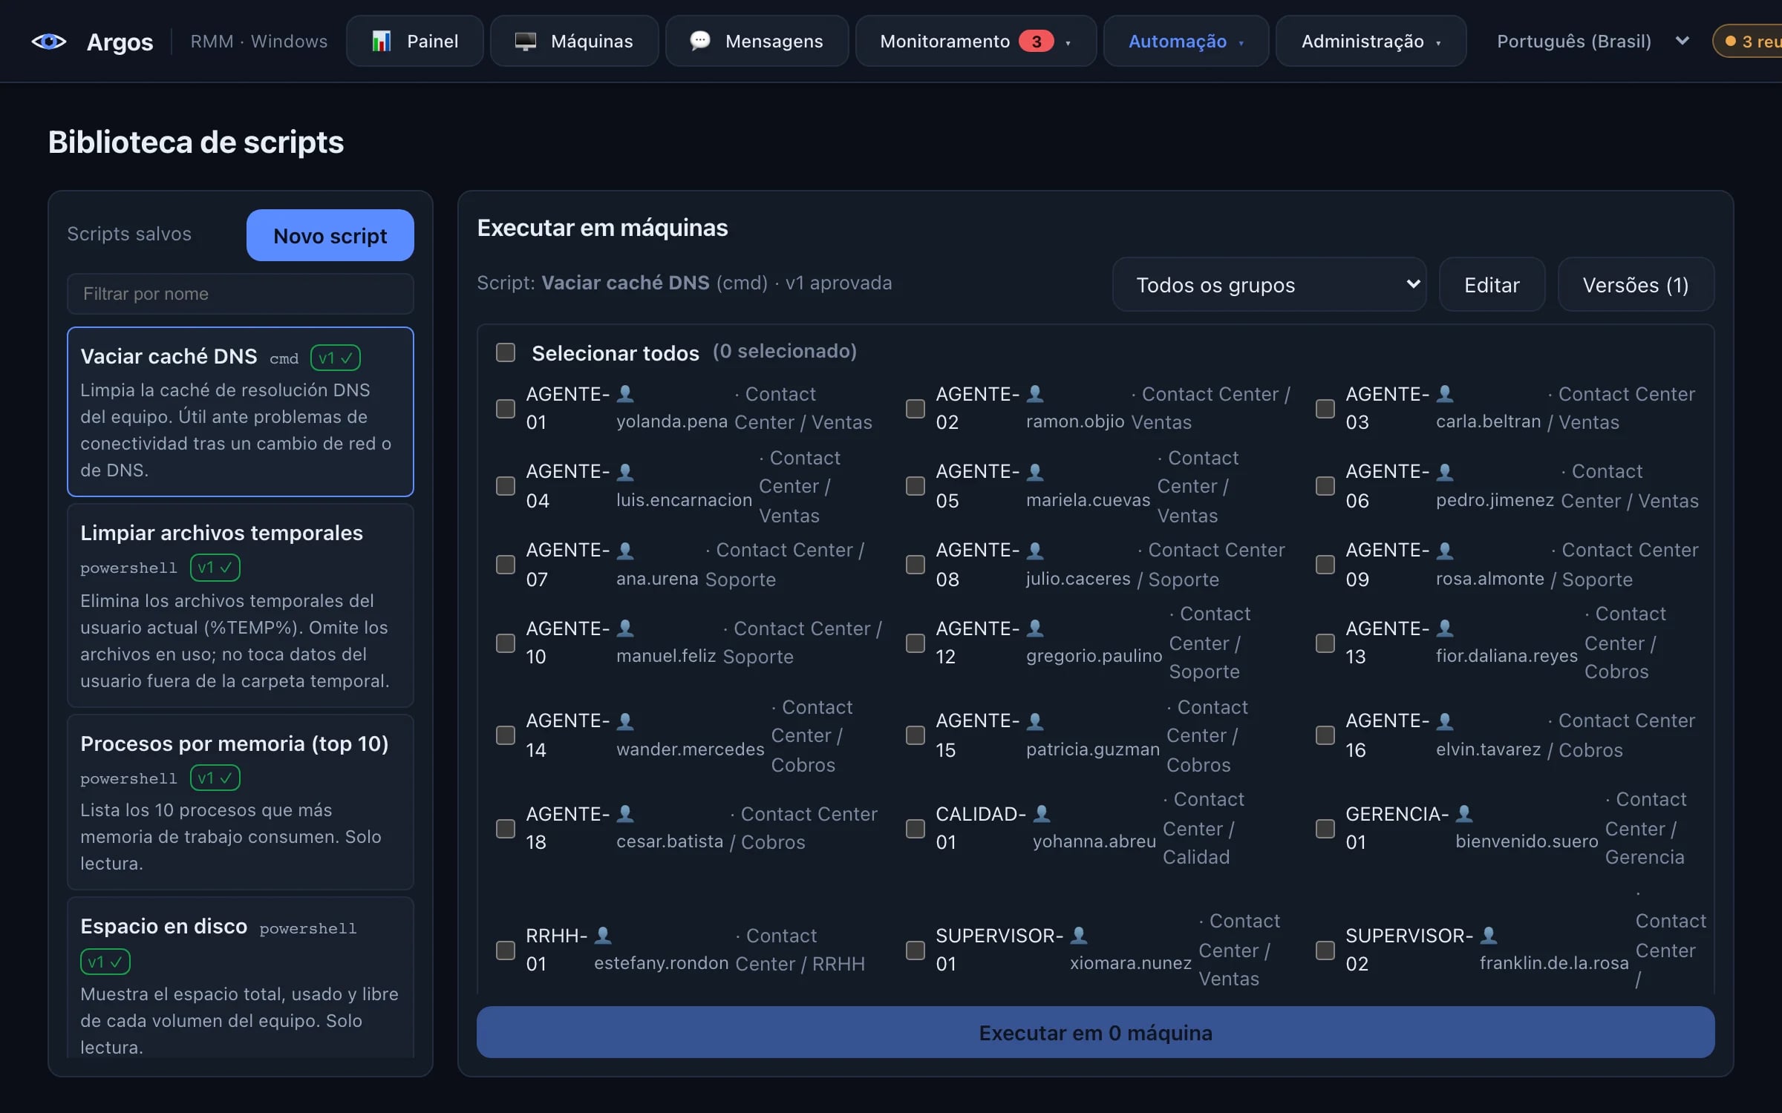1782x1113 pixels.
Task: Focus the Filtrar por nome field
Action: coord(241,294)
